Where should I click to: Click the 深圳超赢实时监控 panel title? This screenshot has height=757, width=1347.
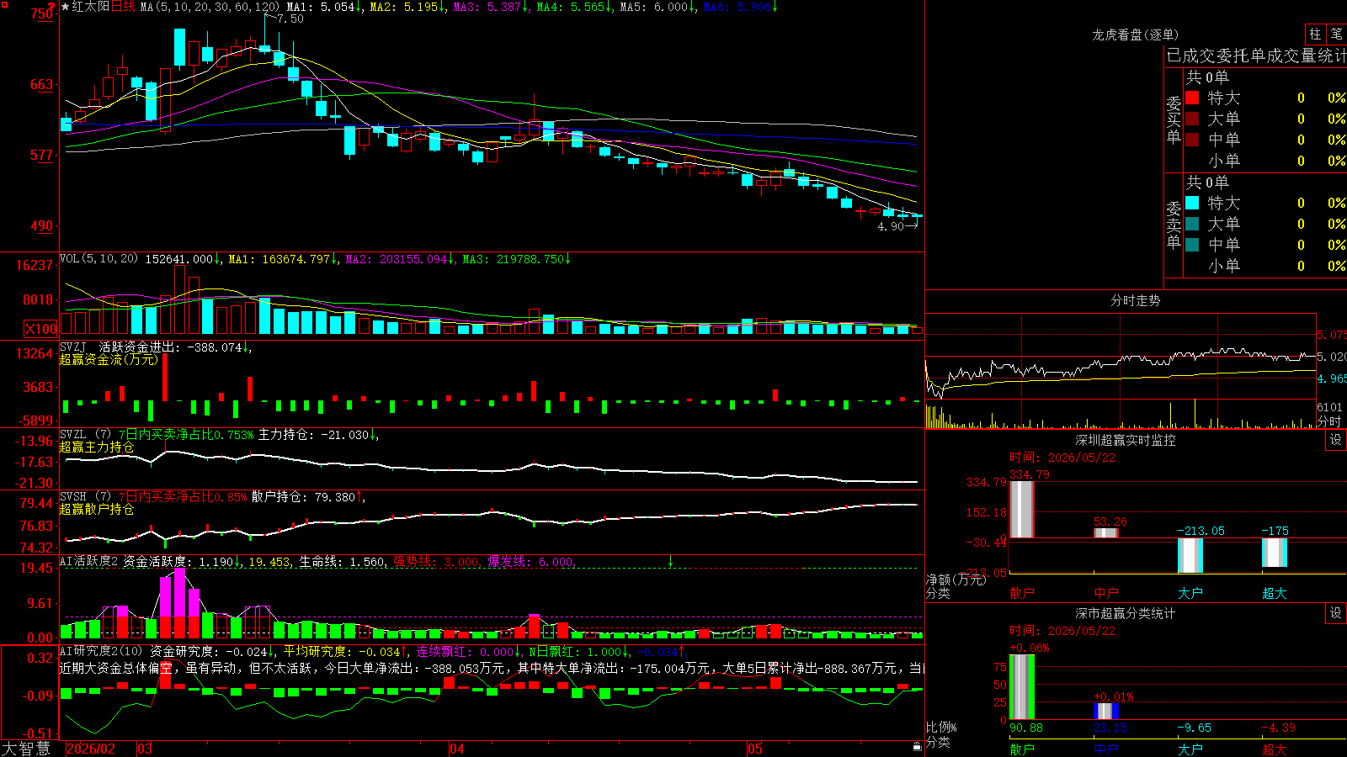[1125, 440]
